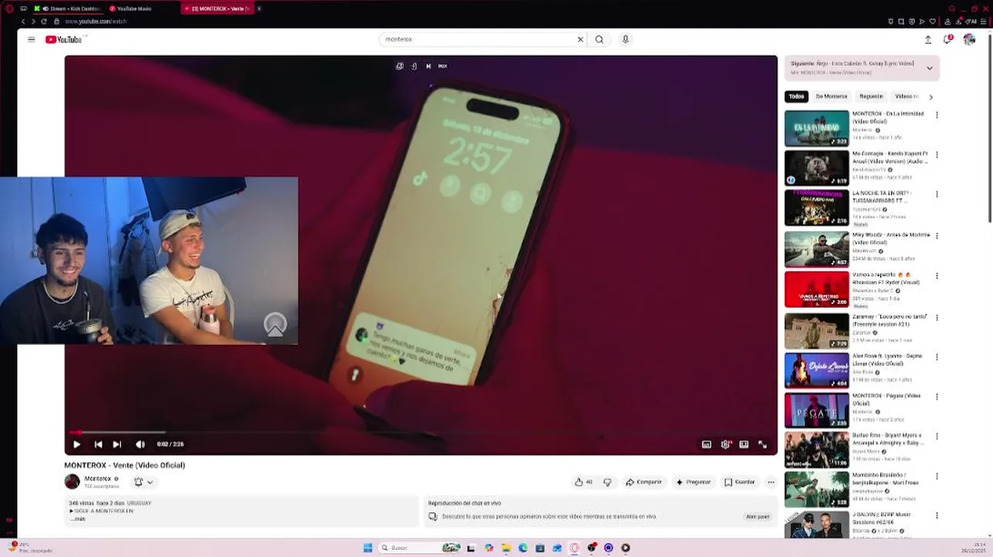
Task: Click Abrir panel for chat replay
Action: pos(757,516)
